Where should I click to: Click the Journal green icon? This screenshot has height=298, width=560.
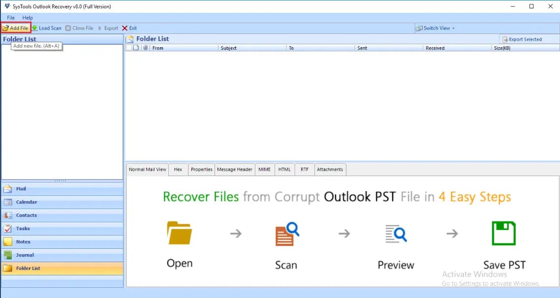(8, 255)
